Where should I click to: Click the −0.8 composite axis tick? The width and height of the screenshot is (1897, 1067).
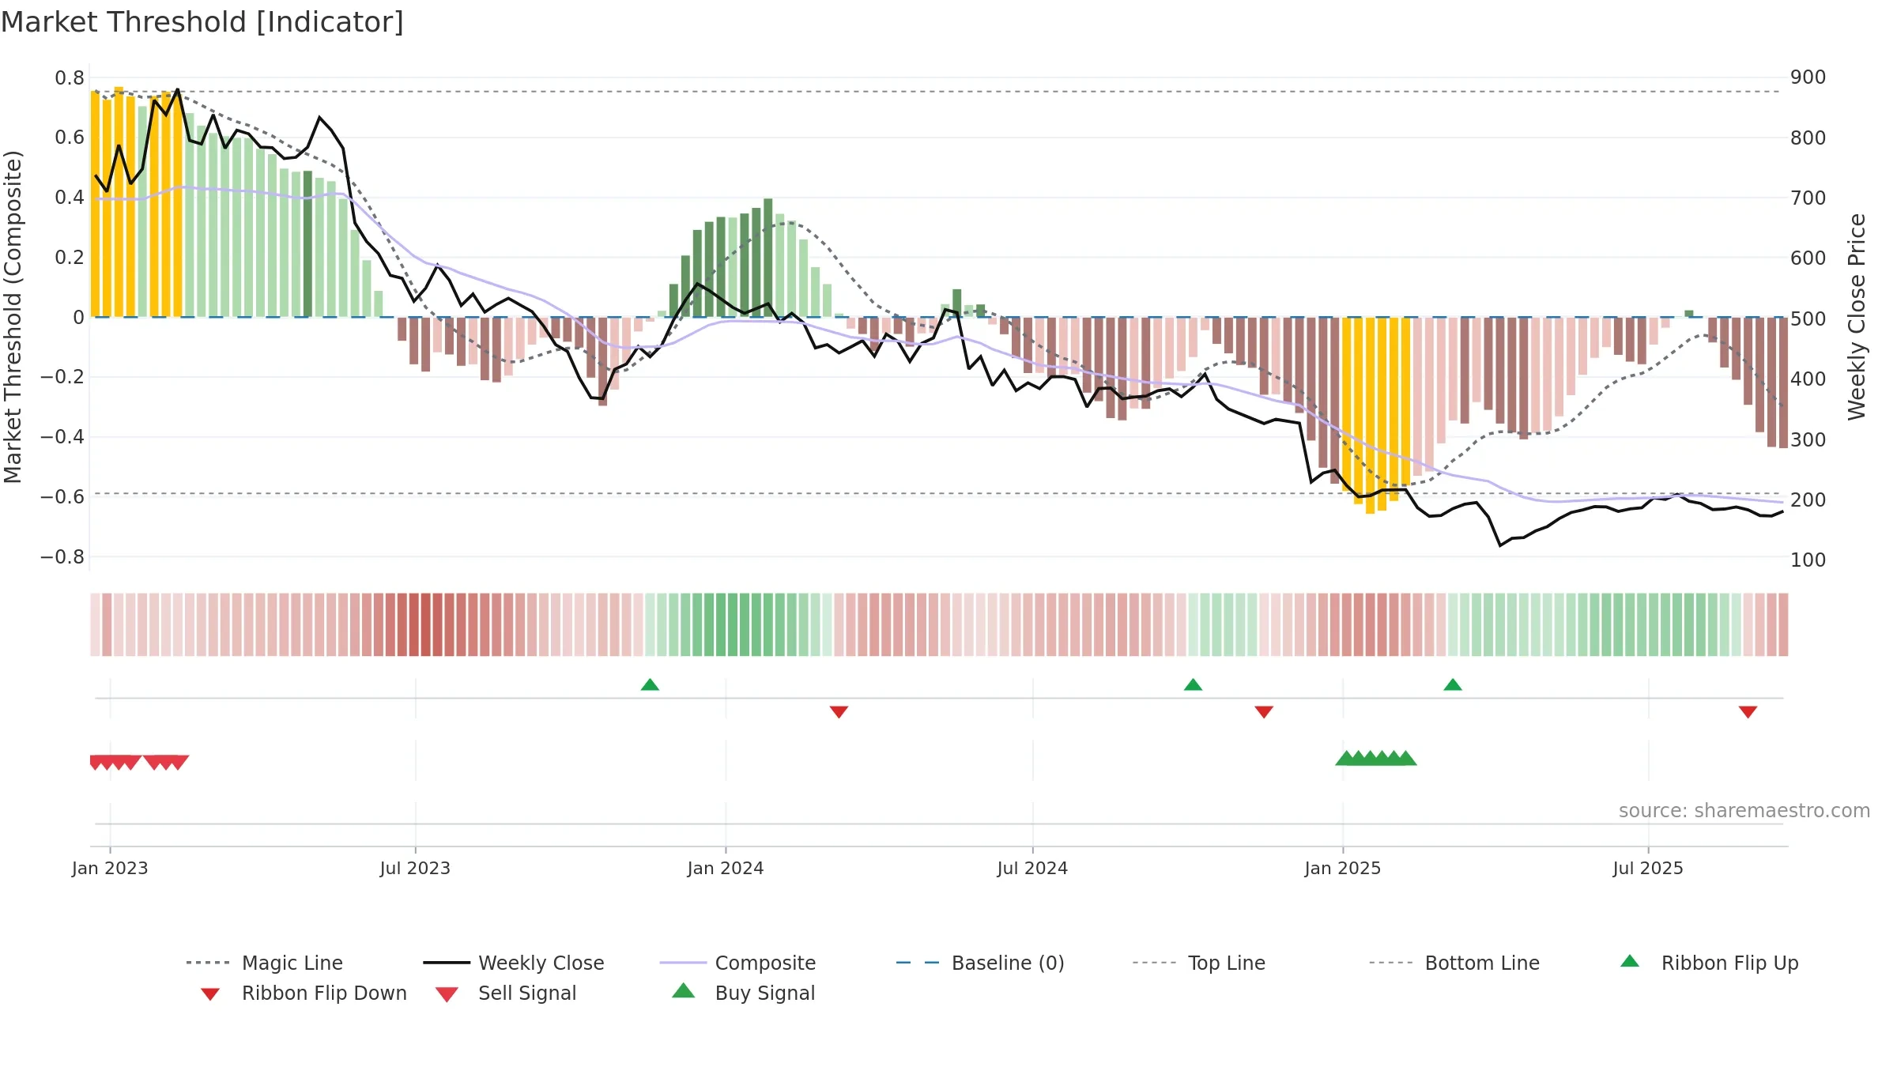pos(62,556)
